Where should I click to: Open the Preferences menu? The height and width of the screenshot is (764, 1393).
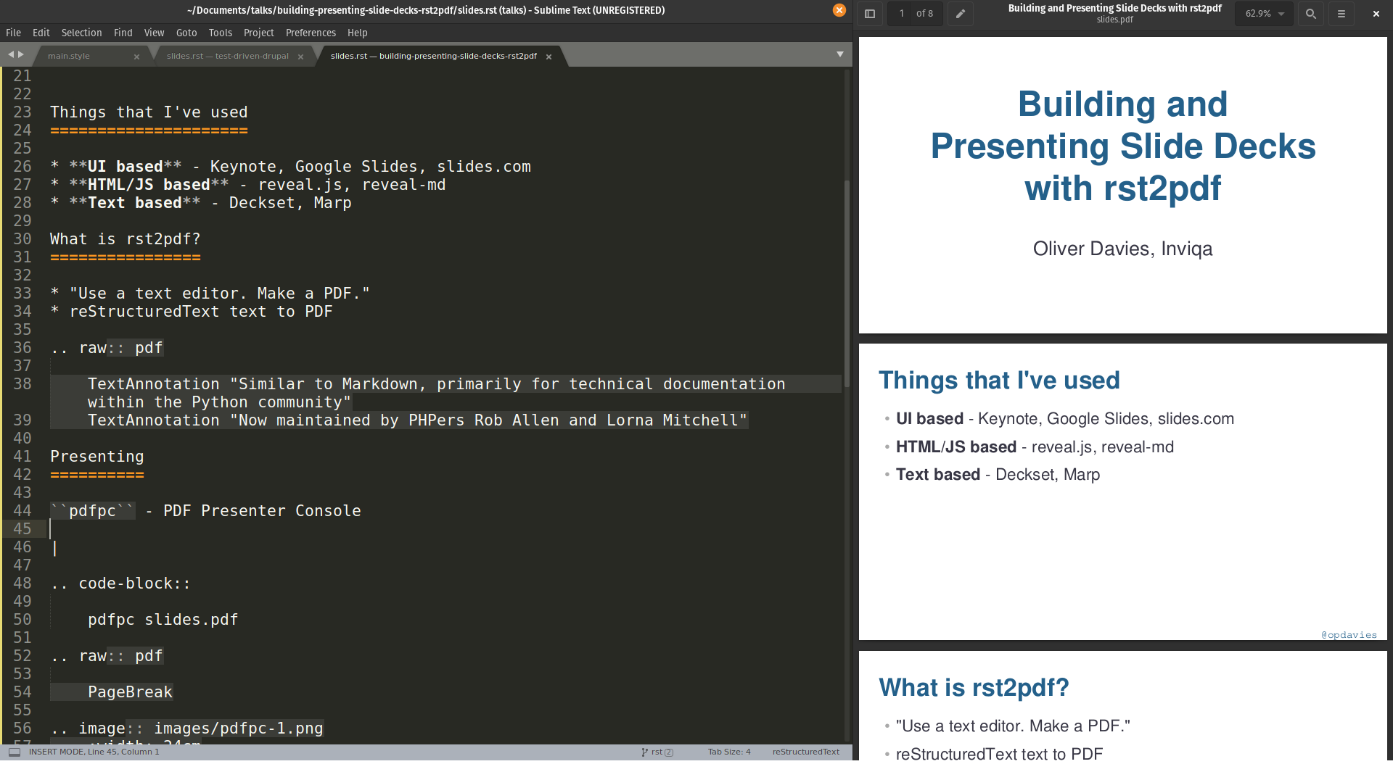tap(311, 33)
